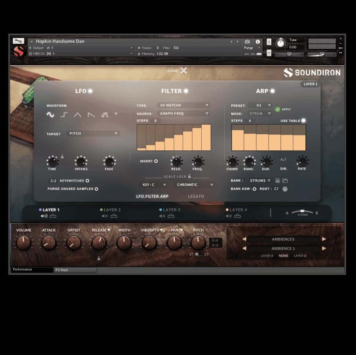Click the Volume knob

click(23, 243)
